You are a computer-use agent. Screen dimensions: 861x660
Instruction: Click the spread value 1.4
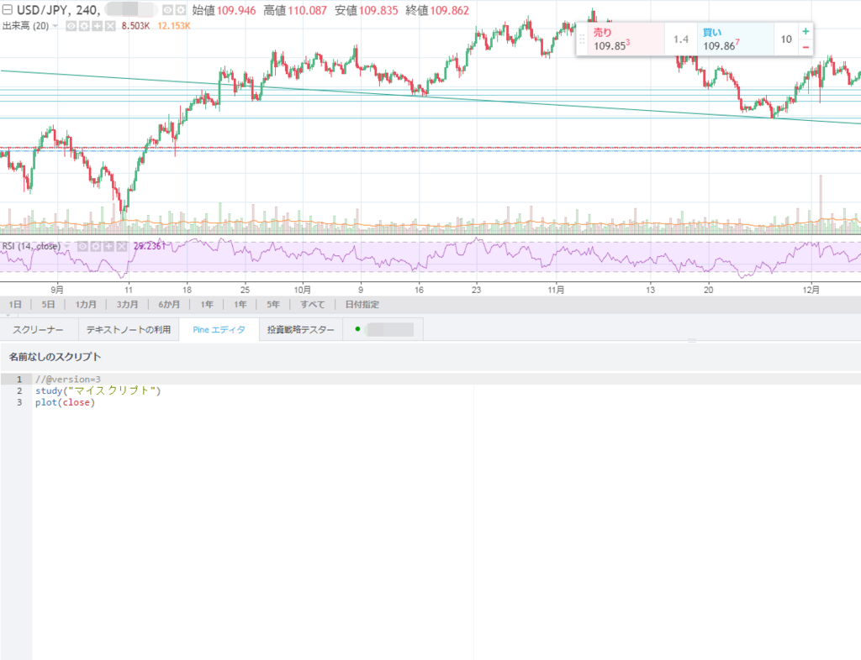[681, 39]
